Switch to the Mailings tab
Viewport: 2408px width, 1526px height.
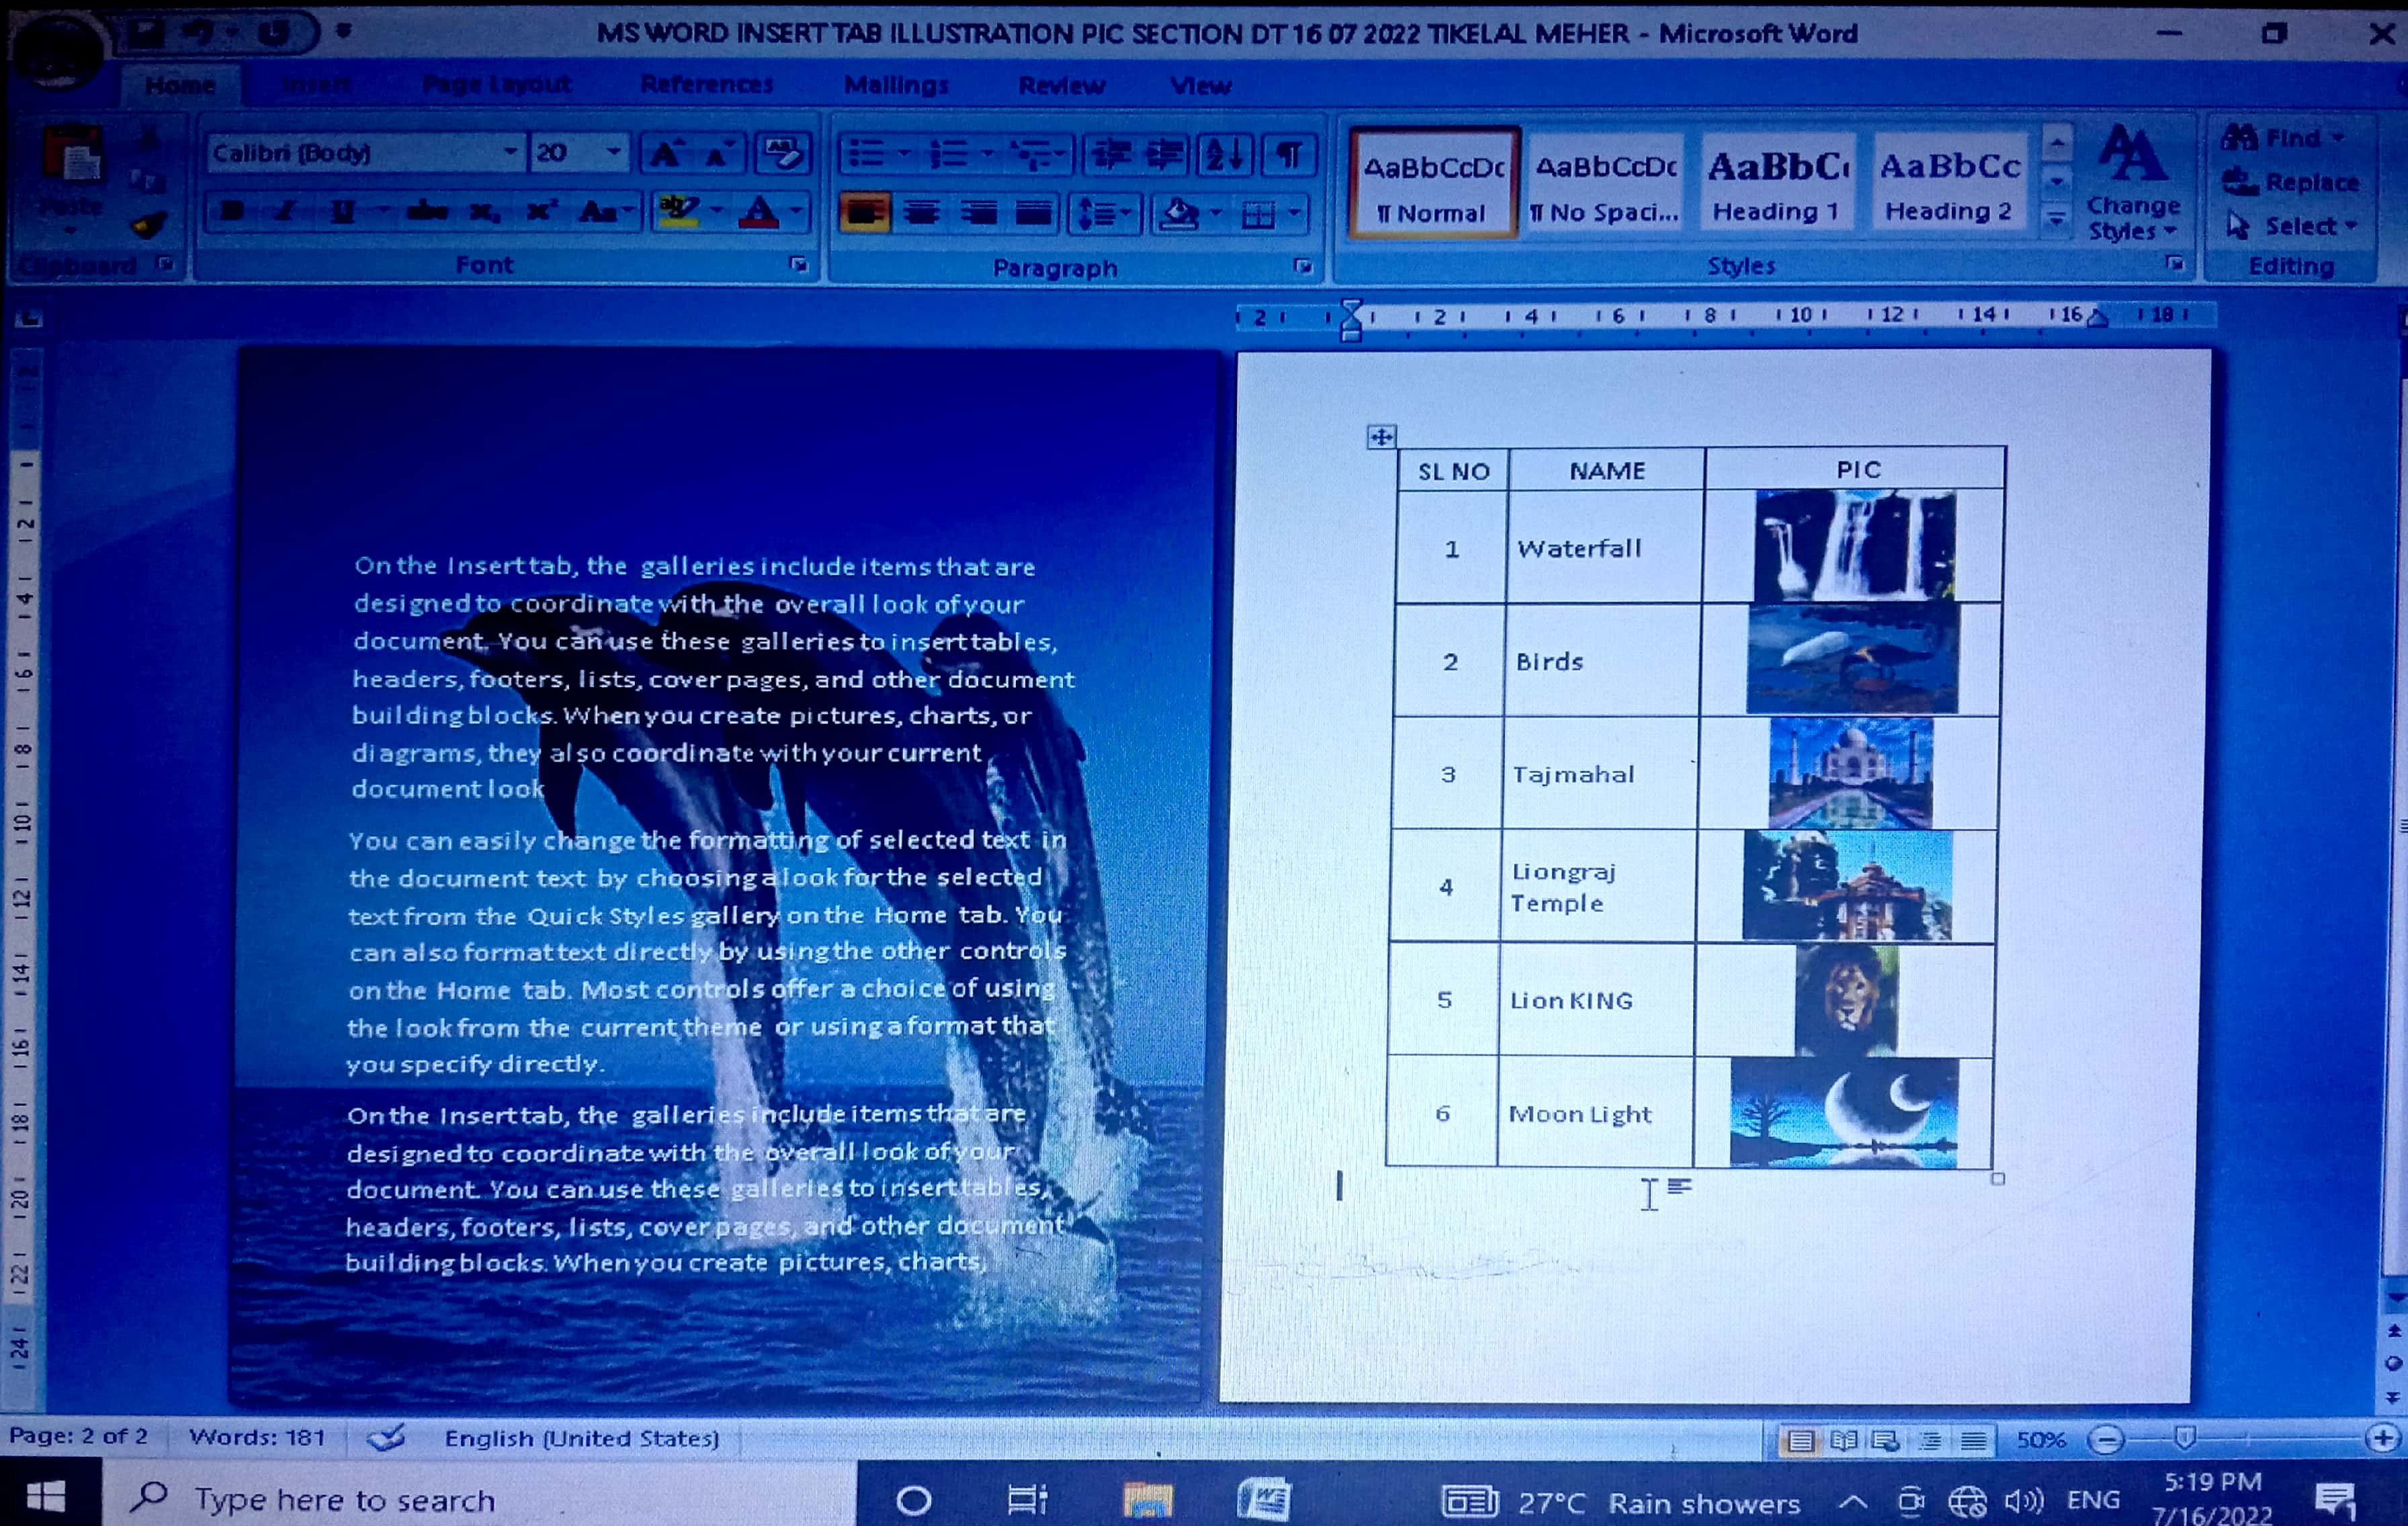[896, 86]
